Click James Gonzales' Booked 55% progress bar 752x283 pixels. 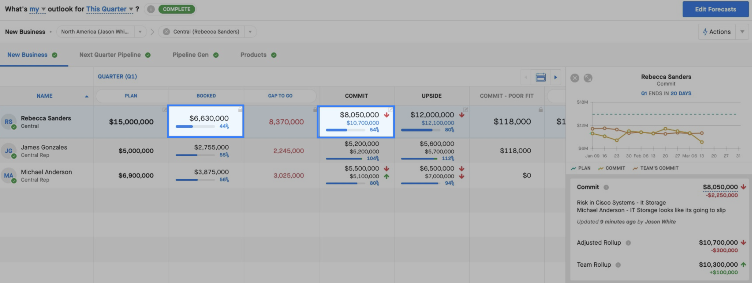[195, 155]
